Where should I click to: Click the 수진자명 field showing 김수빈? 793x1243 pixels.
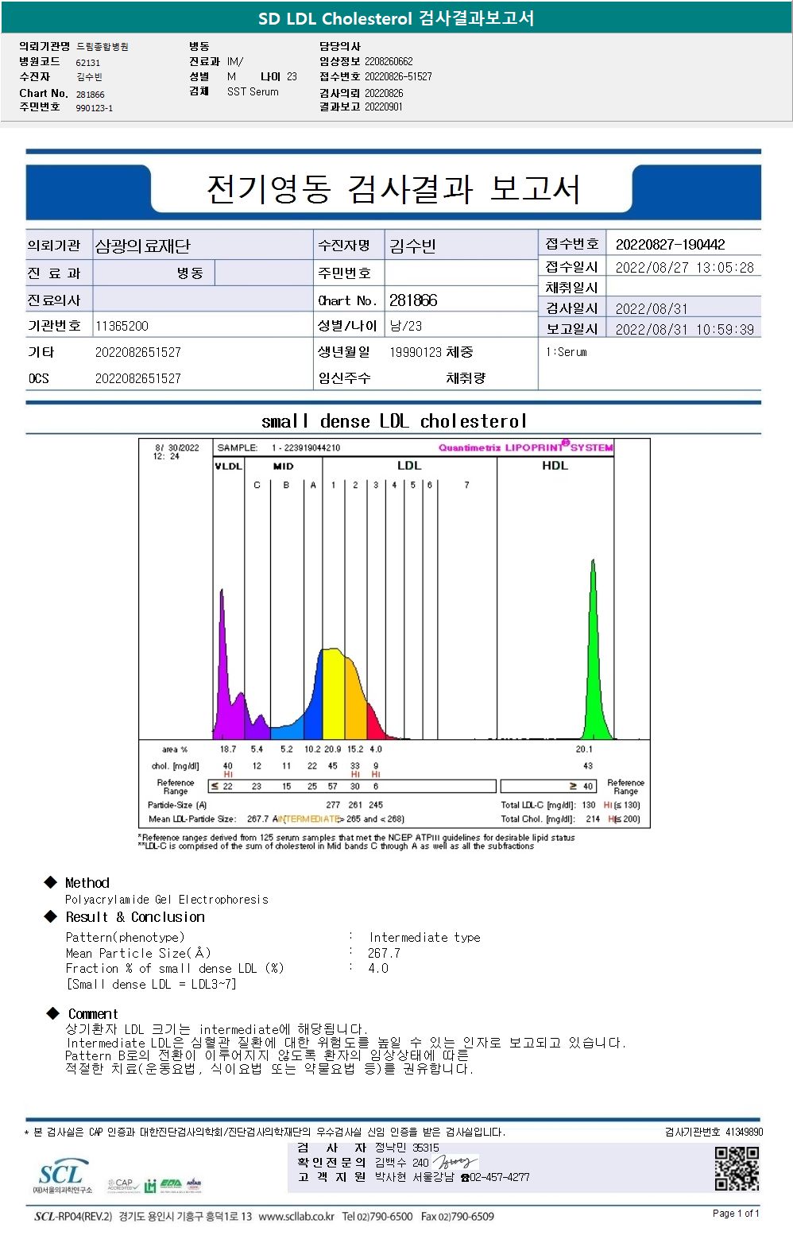click(x=461, y=246)
